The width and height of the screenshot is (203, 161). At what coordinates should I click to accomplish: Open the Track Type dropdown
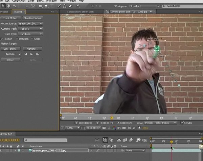point(30,34)
